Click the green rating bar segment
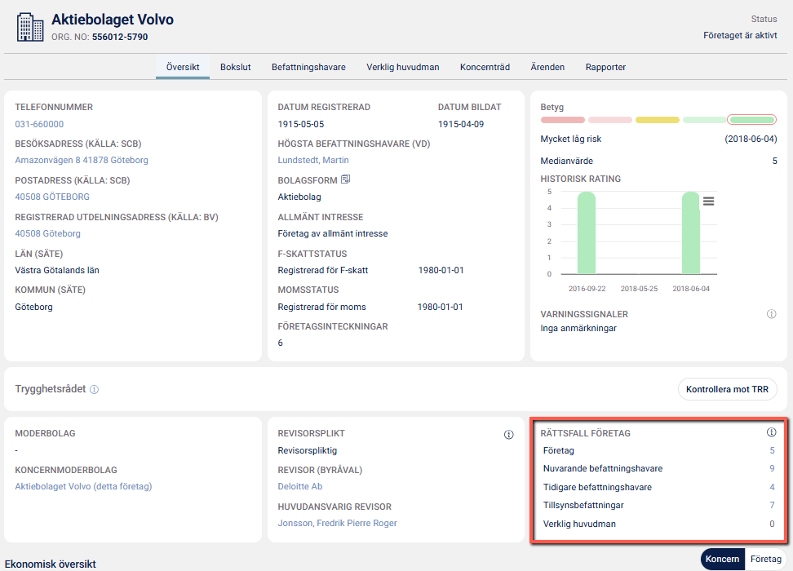Image resolution: width=793 pixels, height=571 pixels. coord(751,120)
